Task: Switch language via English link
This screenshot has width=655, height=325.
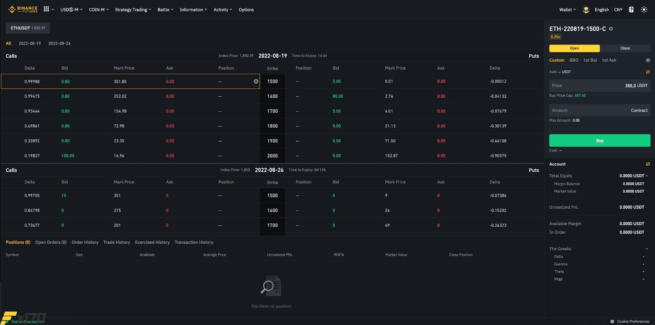Action: pos(601,10)
